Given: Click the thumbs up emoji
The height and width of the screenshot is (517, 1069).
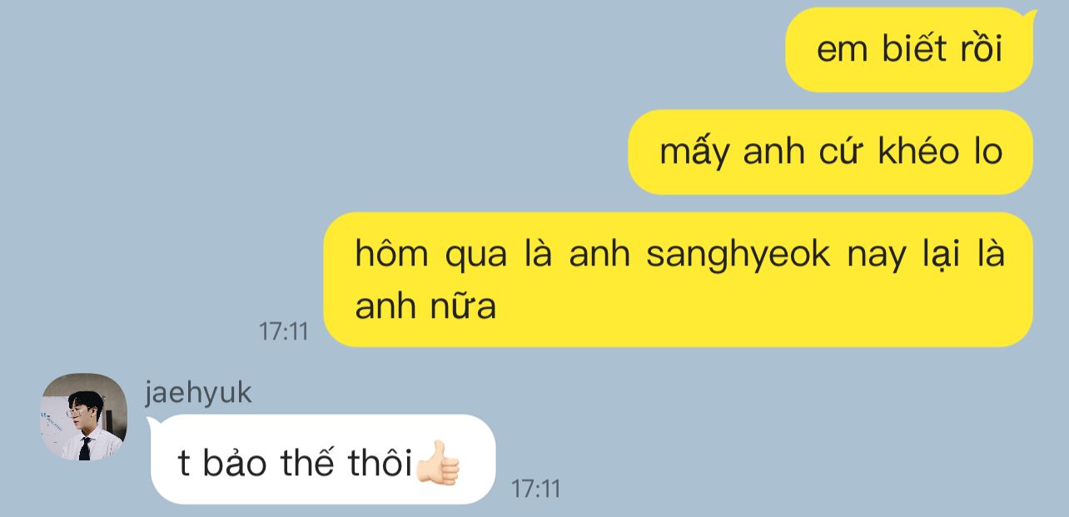Looking at the screenshot, I should click(x=438, y=463).
